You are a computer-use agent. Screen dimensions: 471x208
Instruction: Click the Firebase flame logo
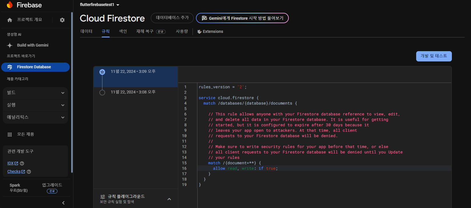(x=10, y=5)
